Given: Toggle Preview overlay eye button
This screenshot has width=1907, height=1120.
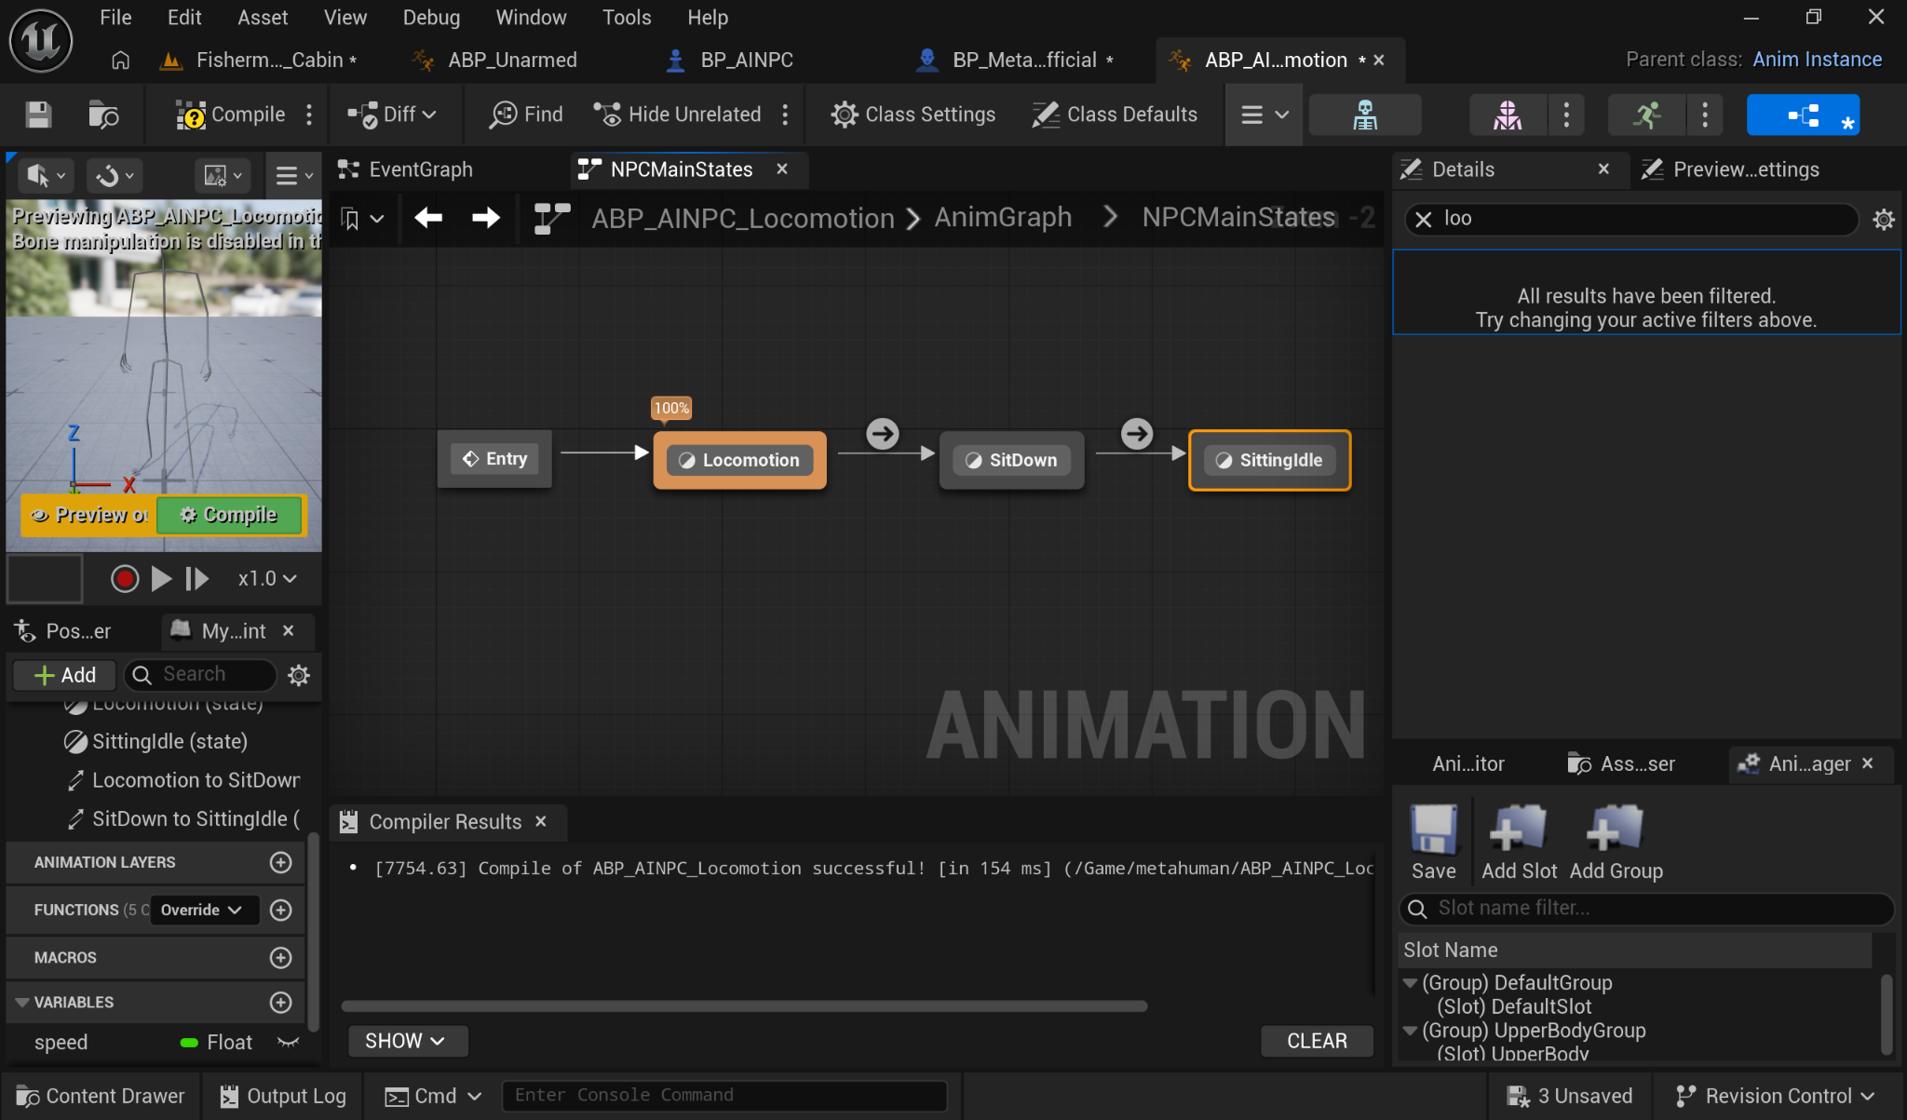Looking at the screenshot, I should click(x=88, y=515).
